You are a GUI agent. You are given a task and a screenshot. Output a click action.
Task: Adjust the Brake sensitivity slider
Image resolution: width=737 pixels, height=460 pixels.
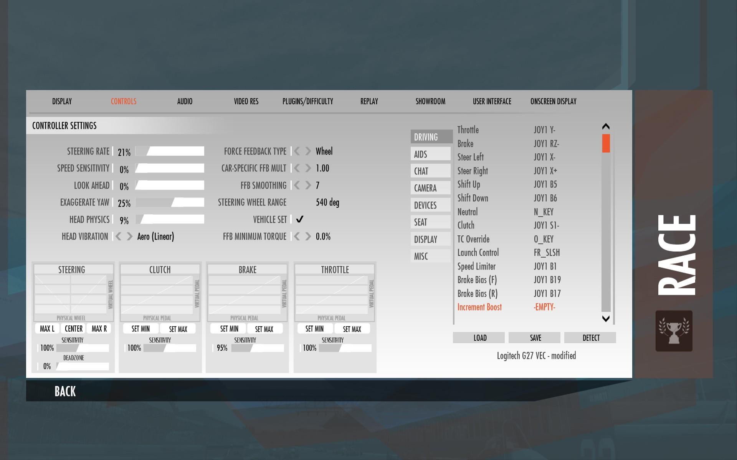pos(258,348)
